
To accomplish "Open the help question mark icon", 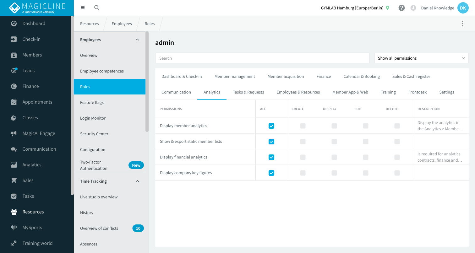I will coord(401,8).
